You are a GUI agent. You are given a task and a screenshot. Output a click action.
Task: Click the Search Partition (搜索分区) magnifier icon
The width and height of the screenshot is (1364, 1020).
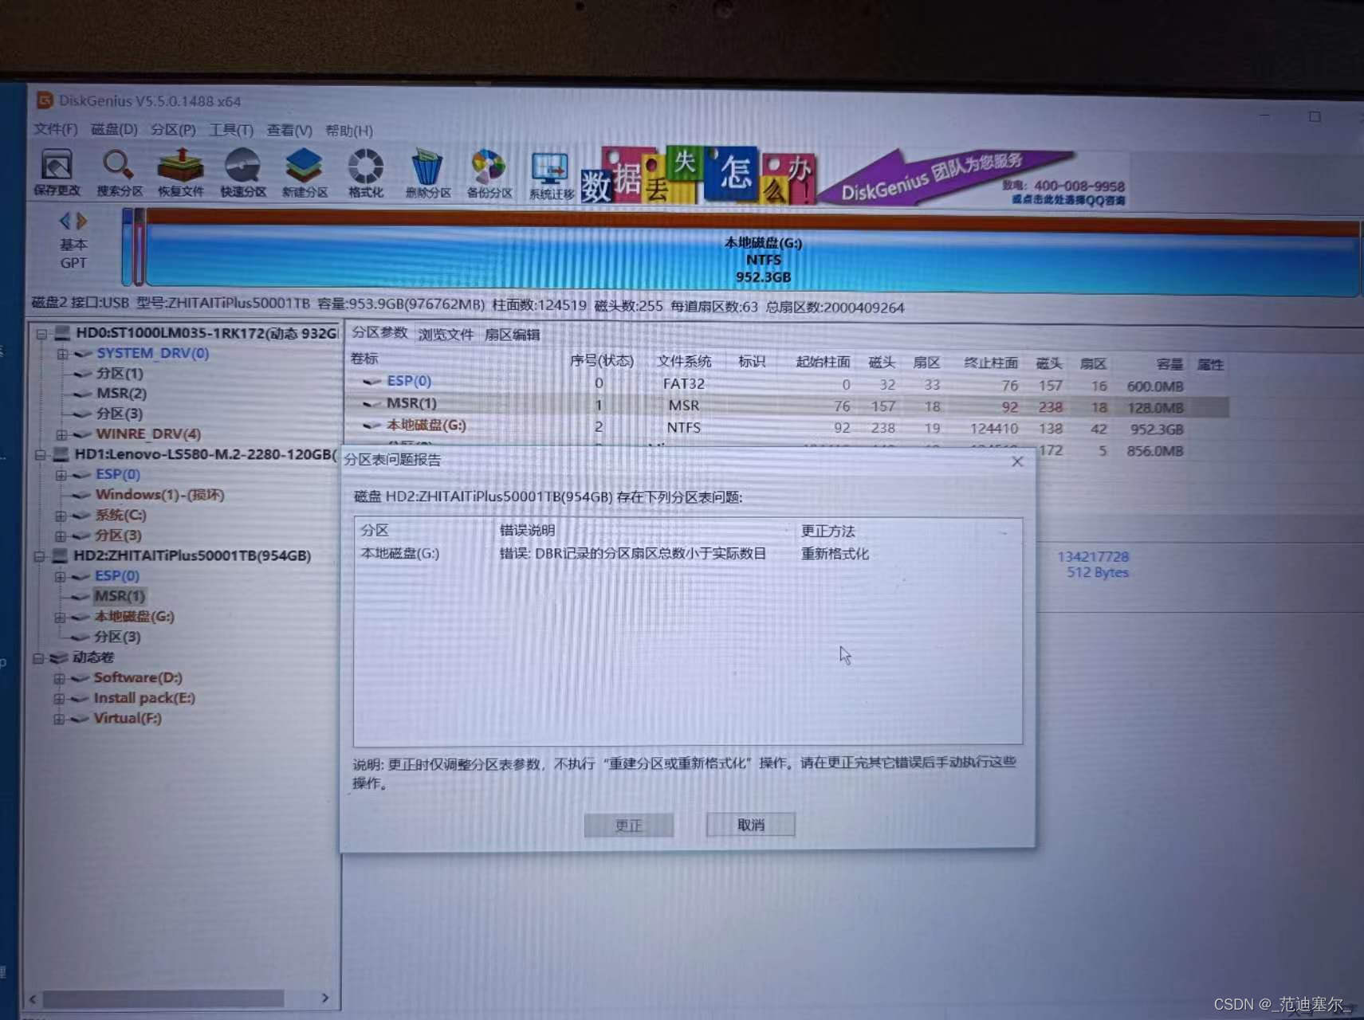tap(119, 173)
